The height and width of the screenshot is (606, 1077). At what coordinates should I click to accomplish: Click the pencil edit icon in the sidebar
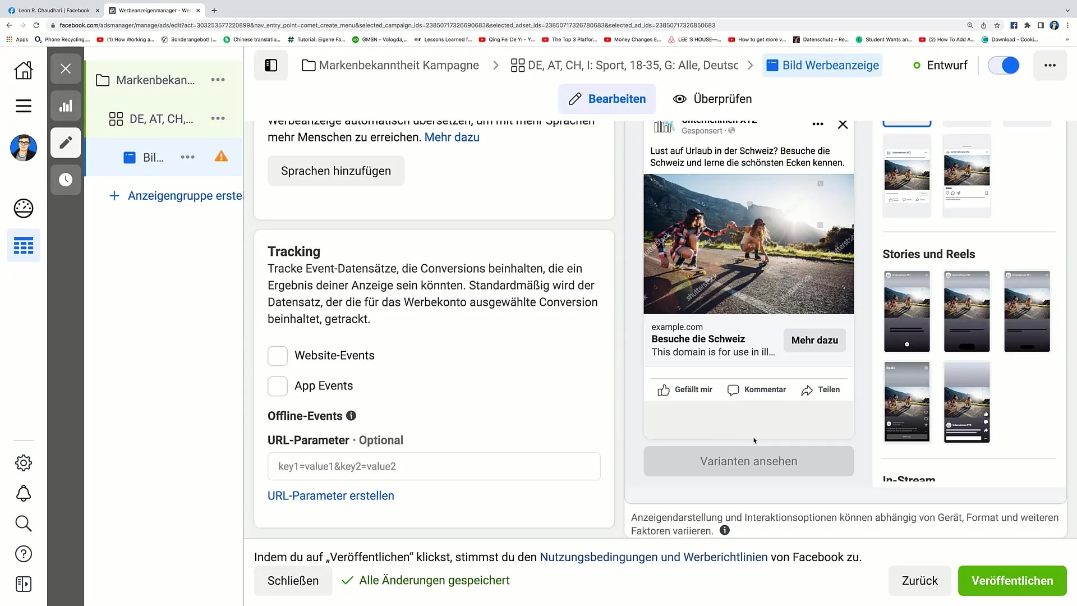pyautogui.click(x=66, y=143)
